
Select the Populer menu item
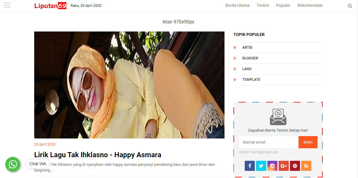[283, 5]
